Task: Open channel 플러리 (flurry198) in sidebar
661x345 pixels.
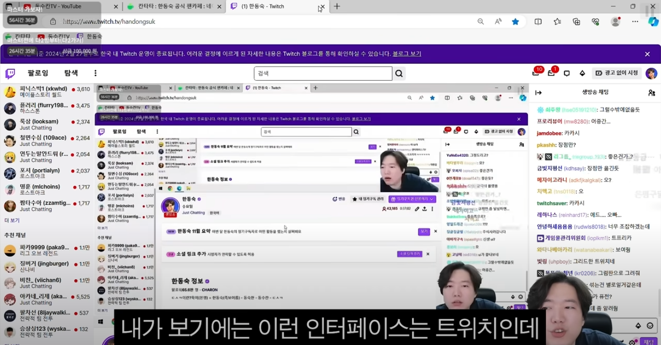Action: click(x=47, y=108)
